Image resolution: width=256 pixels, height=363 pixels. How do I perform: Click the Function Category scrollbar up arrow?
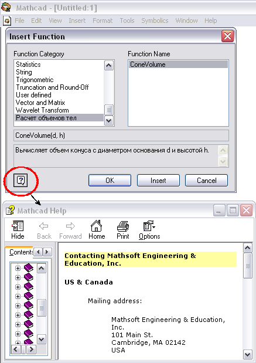109,66
